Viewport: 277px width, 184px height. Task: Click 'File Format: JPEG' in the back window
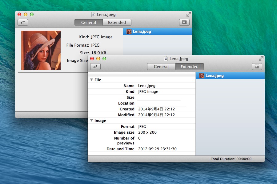(x=83, y=45)
